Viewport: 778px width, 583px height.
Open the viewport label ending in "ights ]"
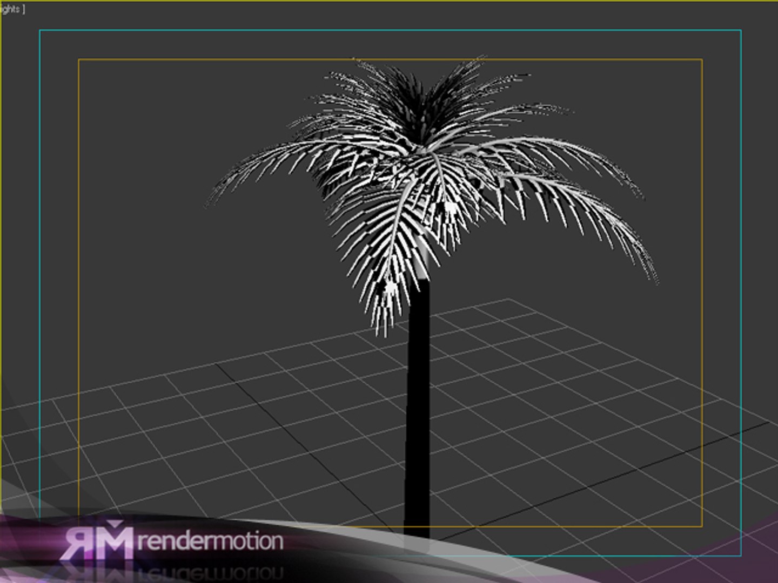click(x=12, y=10)
